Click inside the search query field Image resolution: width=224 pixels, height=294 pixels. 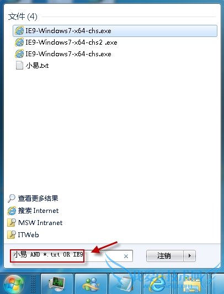[x=71, y=256]
